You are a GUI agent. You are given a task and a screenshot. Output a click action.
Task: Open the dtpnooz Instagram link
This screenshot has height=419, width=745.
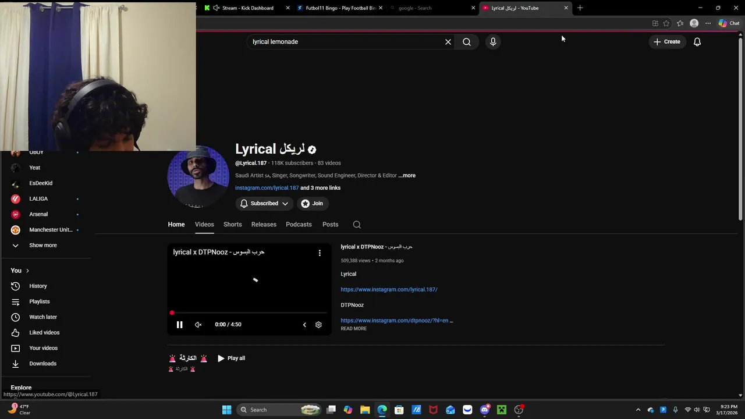(x=396, y=321)
